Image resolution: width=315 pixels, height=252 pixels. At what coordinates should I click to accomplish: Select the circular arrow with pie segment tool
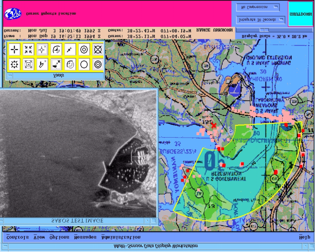pos(70,64)
